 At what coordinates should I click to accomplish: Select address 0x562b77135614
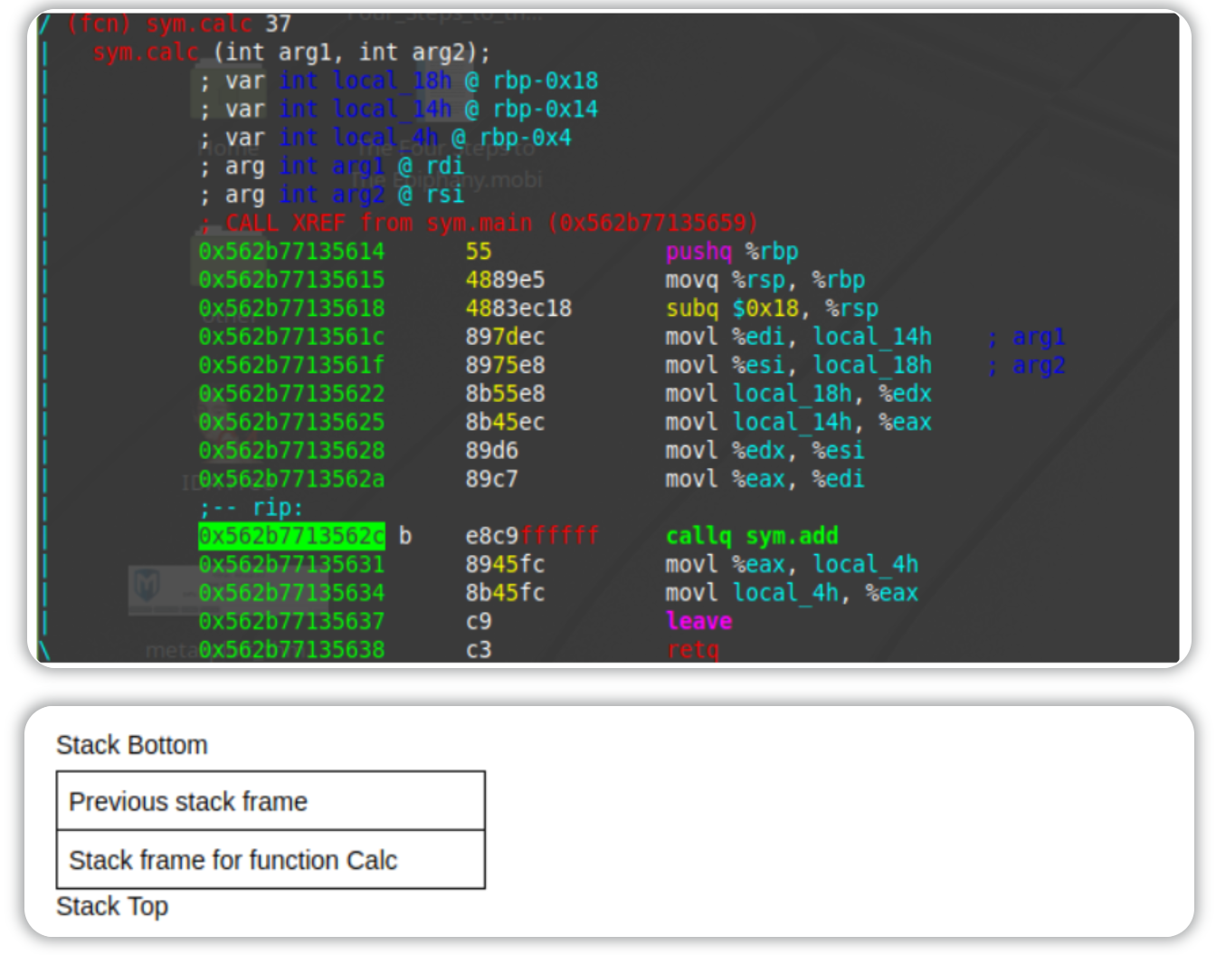click(291, 252)
